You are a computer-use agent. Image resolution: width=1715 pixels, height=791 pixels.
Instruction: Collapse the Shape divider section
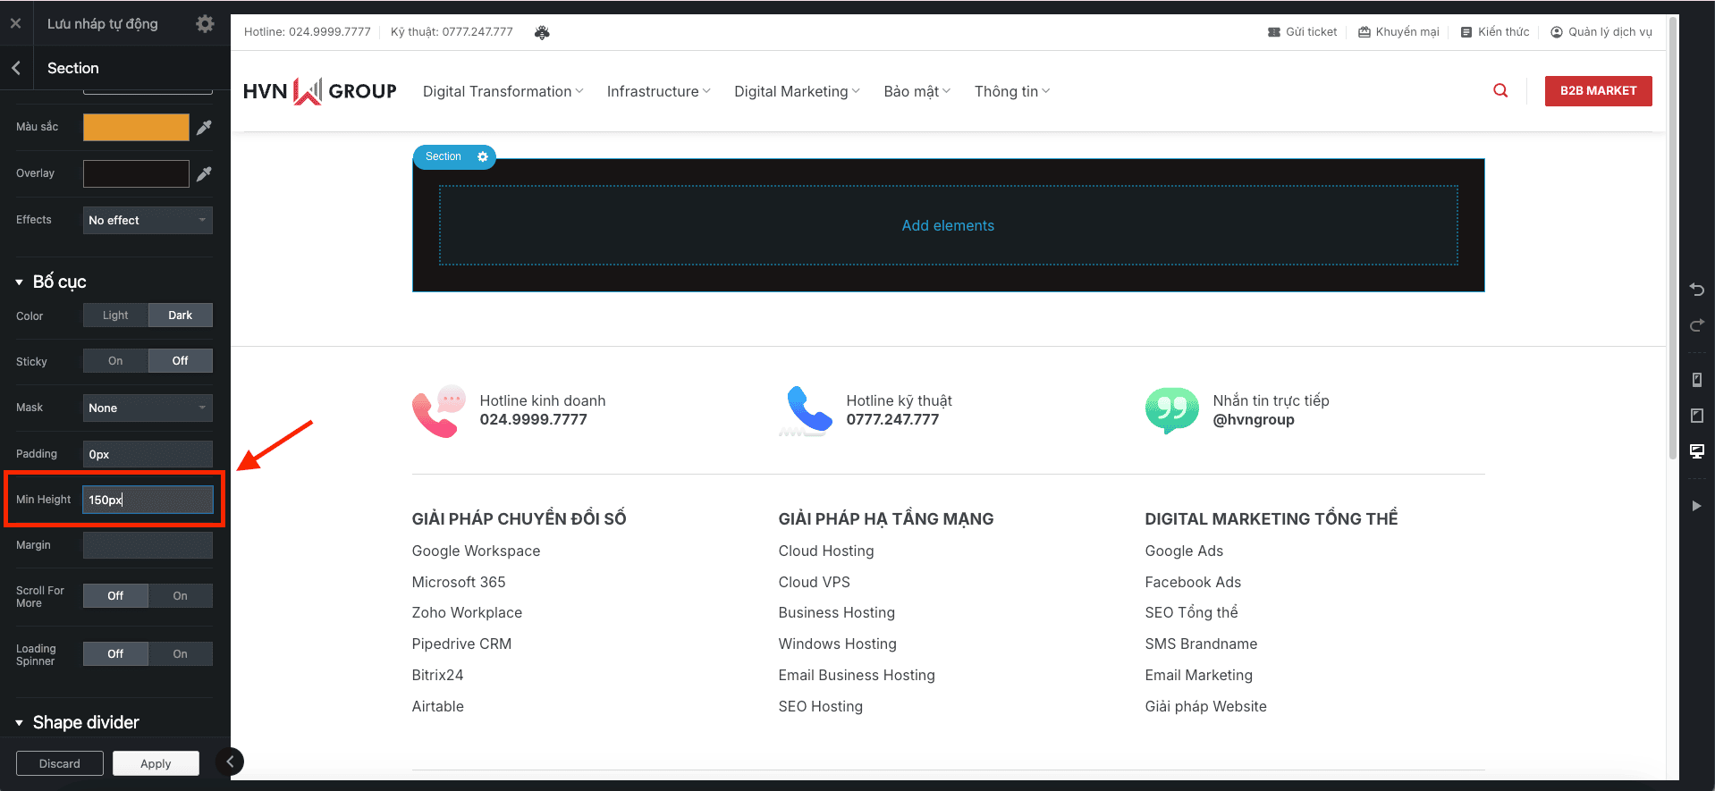pos(20,723)
